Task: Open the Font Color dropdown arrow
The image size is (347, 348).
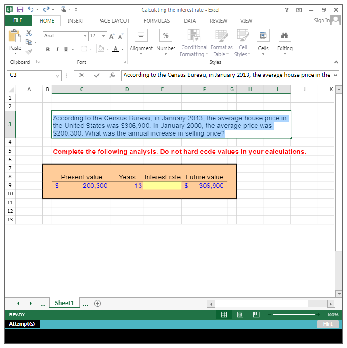Action: [122, 49]
